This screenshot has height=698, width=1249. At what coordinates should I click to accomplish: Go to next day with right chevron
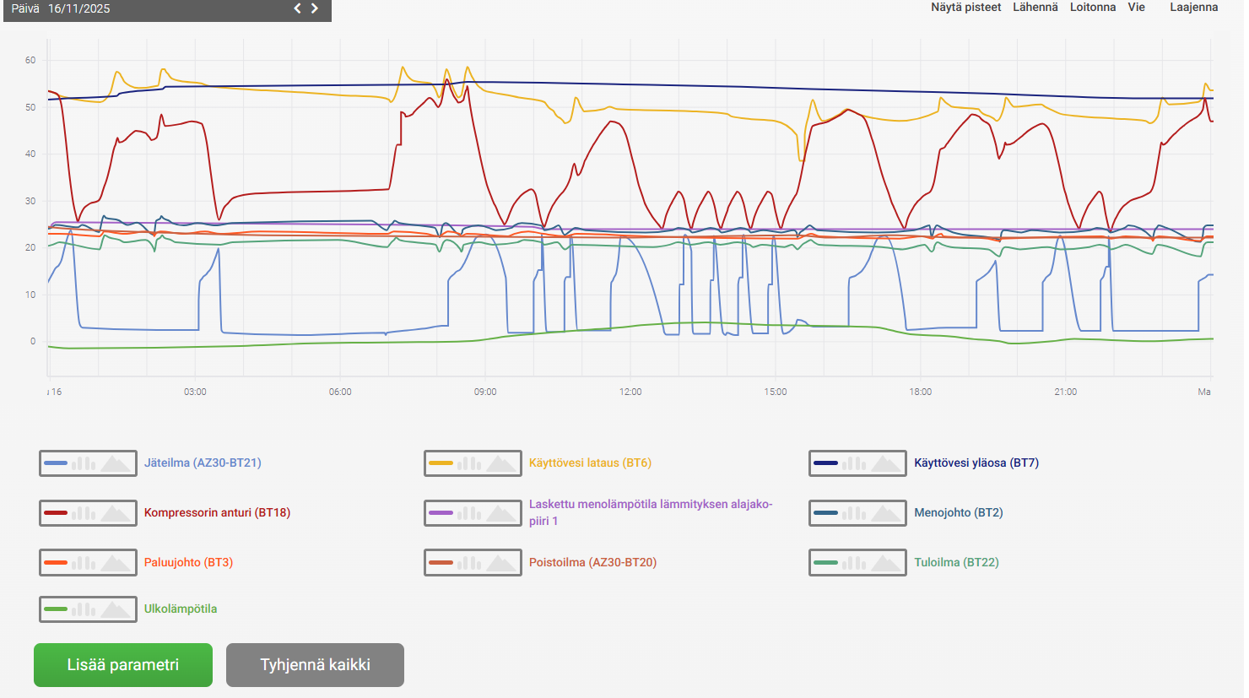pos(315,8)
